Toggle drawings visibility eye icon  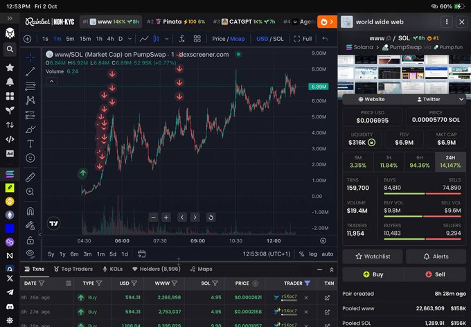(30, 254)
